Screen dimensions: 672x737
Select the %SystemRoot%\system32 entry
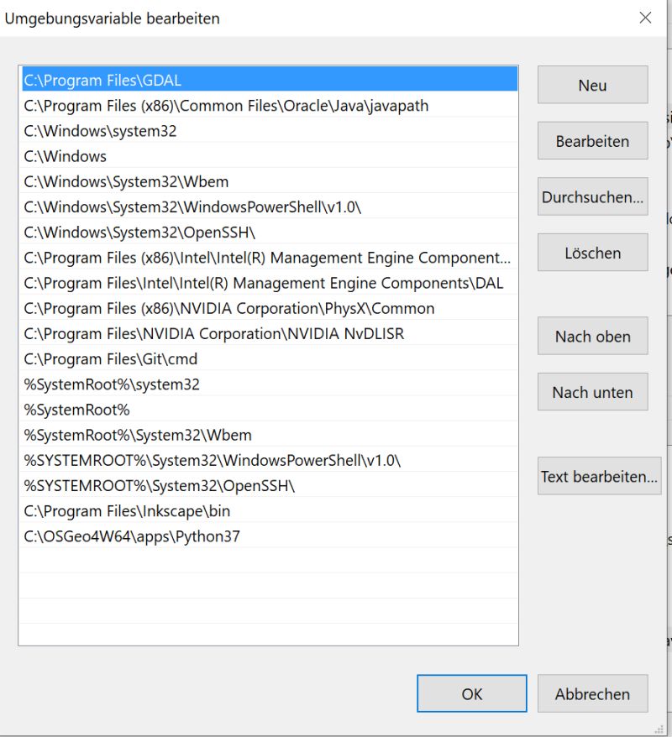coord(270,384)
